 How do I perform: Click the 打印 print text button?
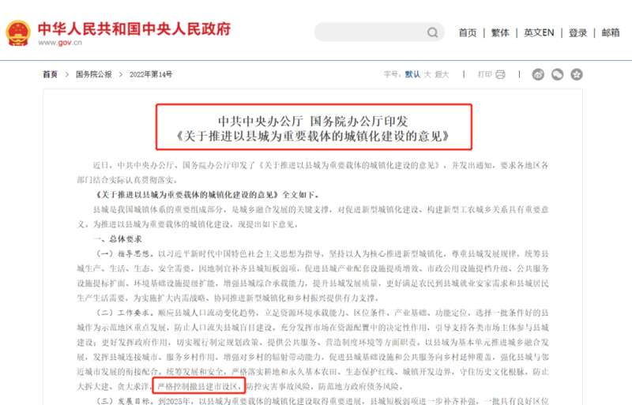485,74
